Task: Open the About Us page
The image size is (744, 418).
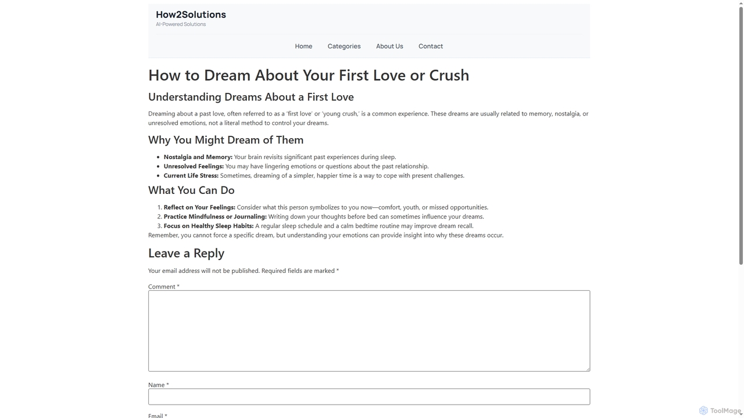Action: pos(389,46)
